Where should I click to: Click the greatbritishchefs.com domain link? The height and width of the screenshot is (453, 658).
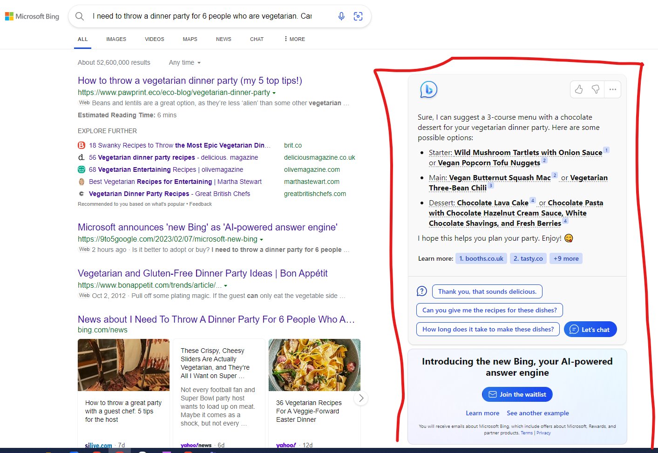[315, 194]
